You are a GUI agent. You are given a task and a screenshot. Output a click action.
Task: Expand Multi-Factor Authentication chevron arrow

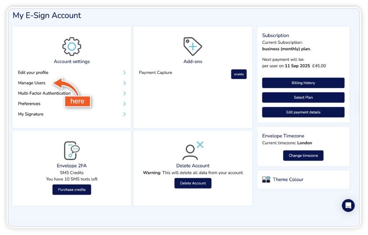124,93
